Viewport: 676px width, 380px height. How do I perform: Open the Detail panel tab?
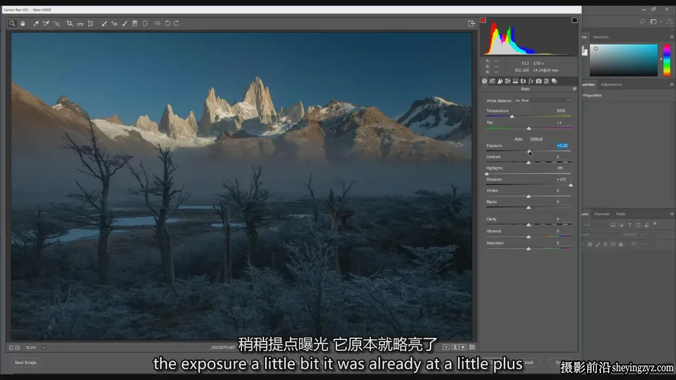tap(500, 81)
